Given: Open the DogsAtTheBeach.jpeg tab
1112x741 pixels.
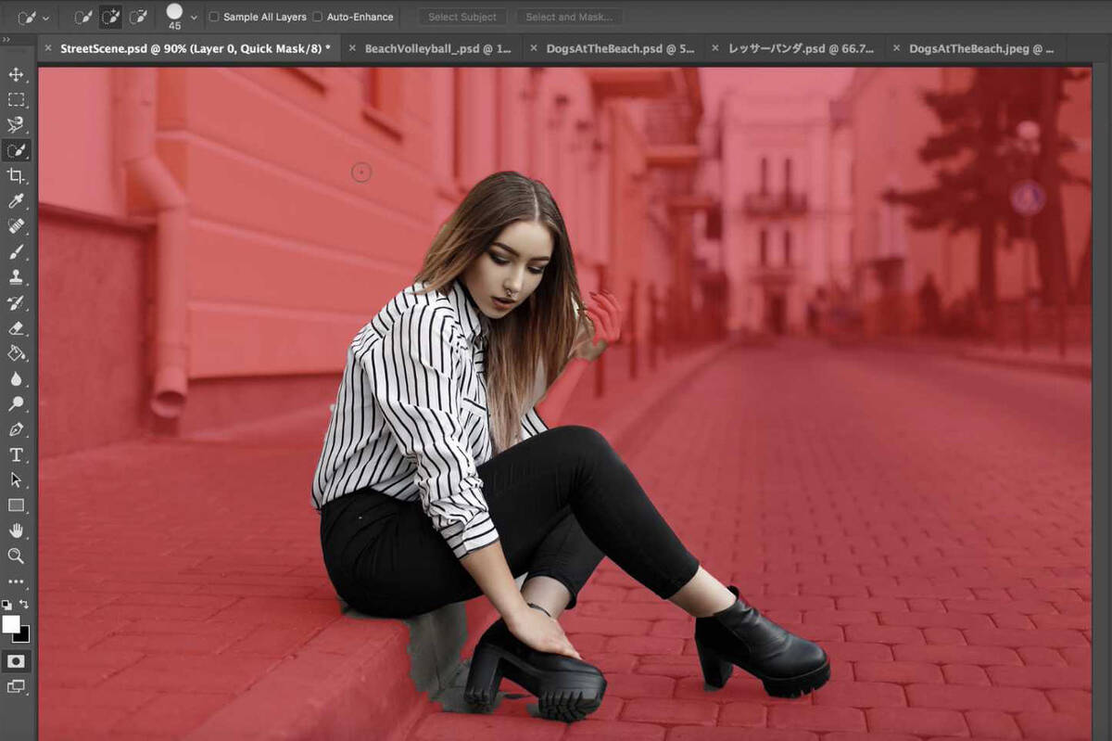Looking at the screenshot, I should point(981,48).
